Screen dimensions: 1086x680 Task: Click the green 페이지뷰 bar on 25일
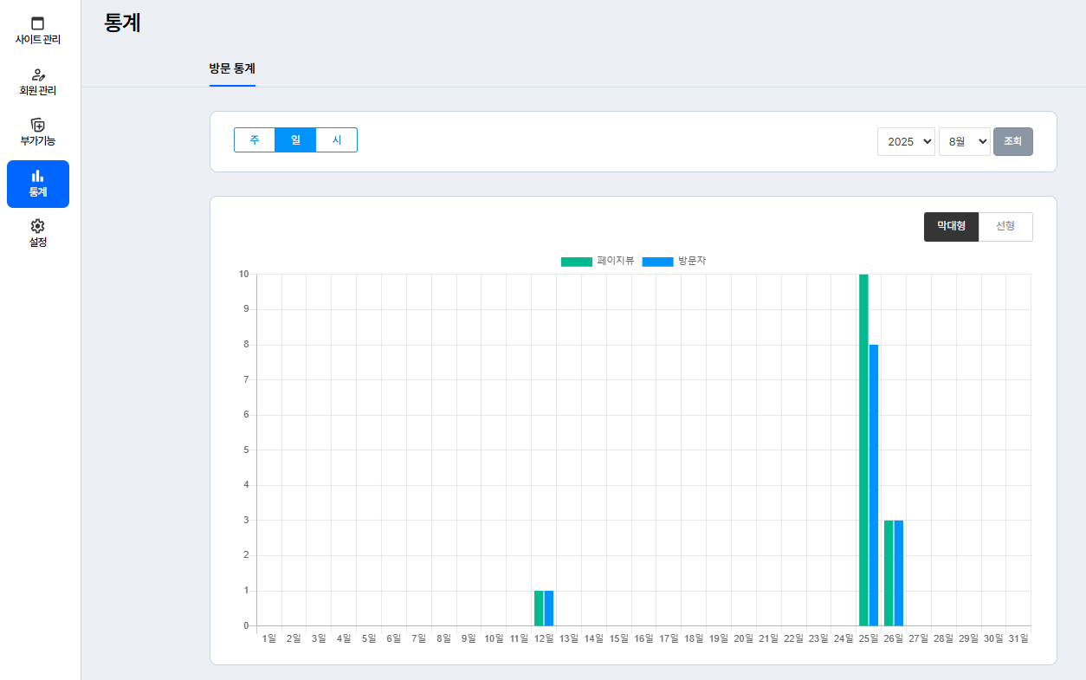coord(863,450)
